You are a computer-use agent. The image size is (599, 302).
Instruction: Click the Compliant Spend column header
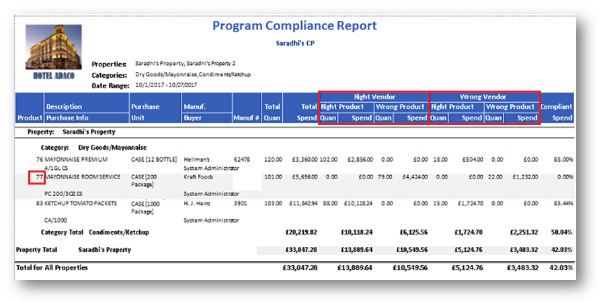click(x=557, y=112)
